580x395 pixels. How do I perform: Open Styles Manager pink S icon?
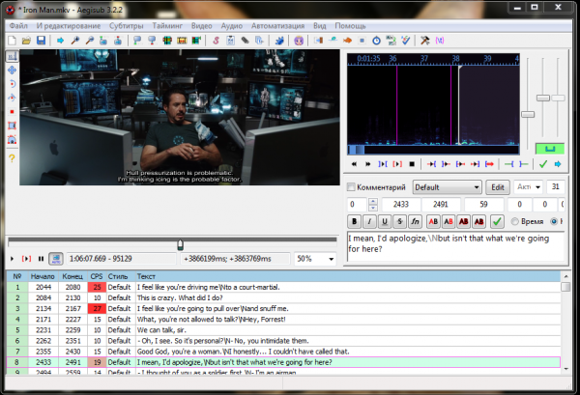pos(216,41)
